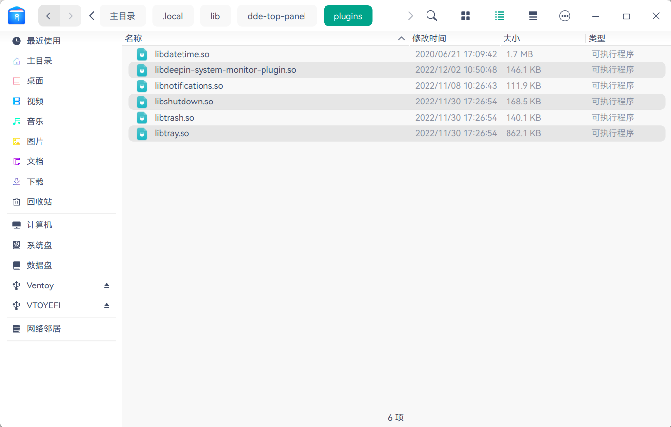Eject the Ventoy drive
Viewport: 671px width, 427px height.
tap(107, 285)
